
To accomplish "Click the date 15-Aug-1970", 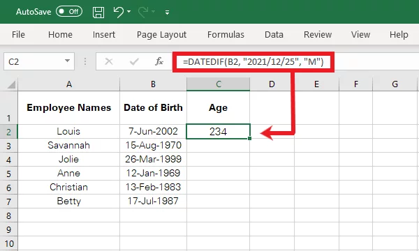I will 153,146.
